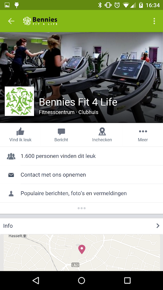Tap the people likes icon
The image size is (163, 290).
point(11,157)
